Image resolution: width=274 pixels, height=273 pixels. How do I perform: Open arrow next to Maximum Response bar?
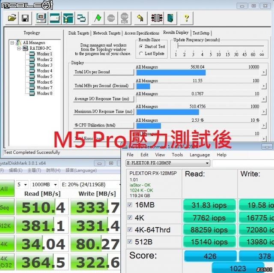(x=264, y=111)
